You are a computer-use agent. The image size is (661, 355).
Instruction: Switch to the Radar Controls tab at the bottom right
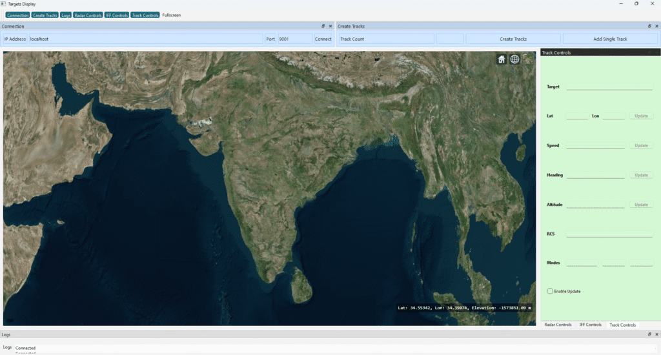[558, 325]
